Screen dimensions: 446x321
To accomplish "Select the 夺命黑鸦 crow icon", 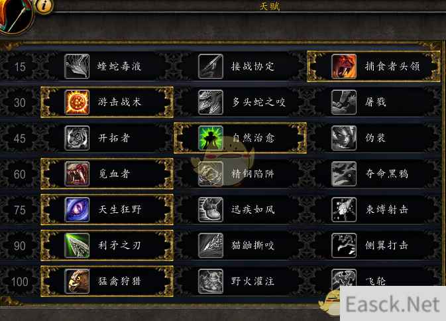I will (344, 174).
